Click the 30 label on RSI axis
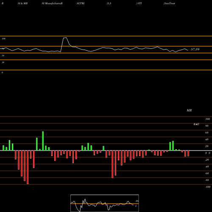The width and height of the screenshot is (212, 212). pos(3,62)
